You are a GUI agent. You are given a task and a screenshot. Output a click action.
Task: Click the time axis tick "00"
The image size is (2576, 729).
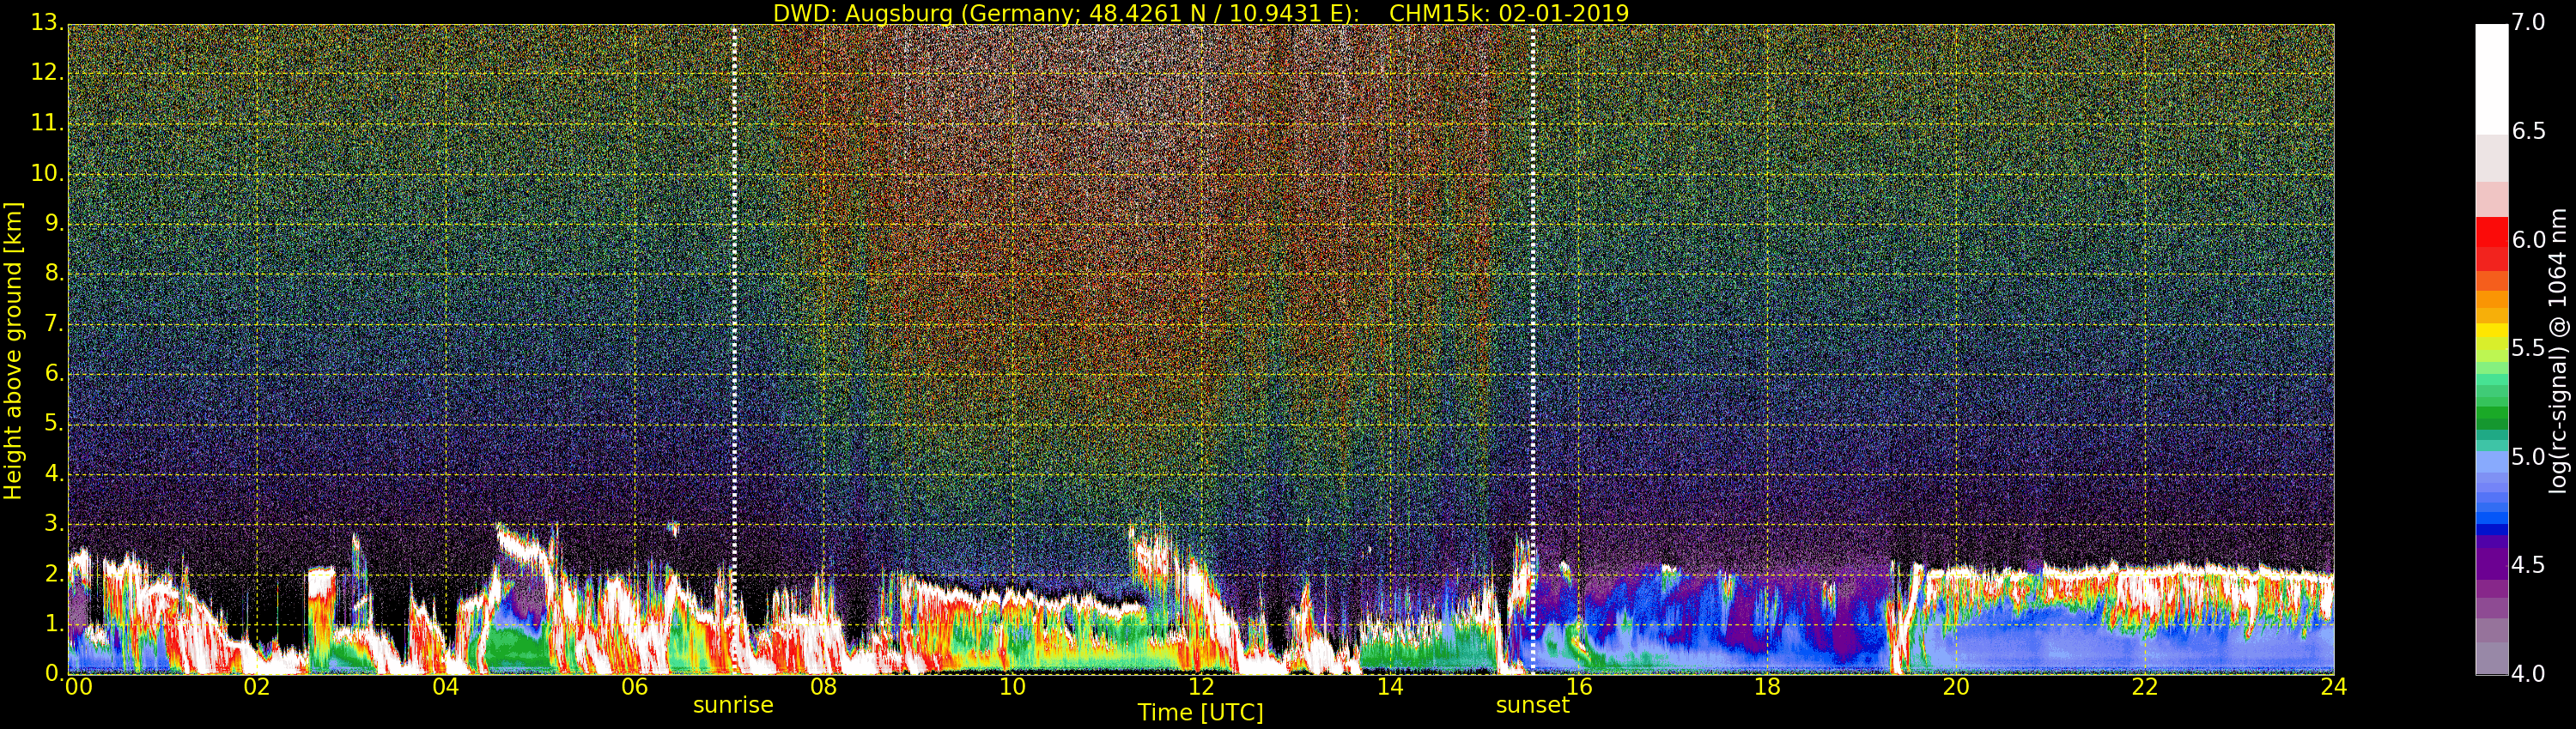(78, 687)
